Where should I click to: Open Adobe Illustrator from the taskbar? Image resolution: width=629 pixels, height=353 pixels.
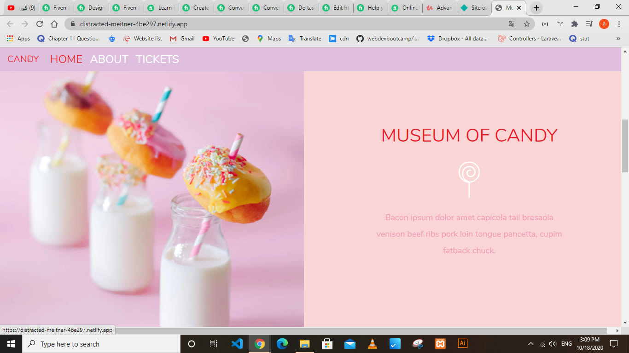point(463,344)
